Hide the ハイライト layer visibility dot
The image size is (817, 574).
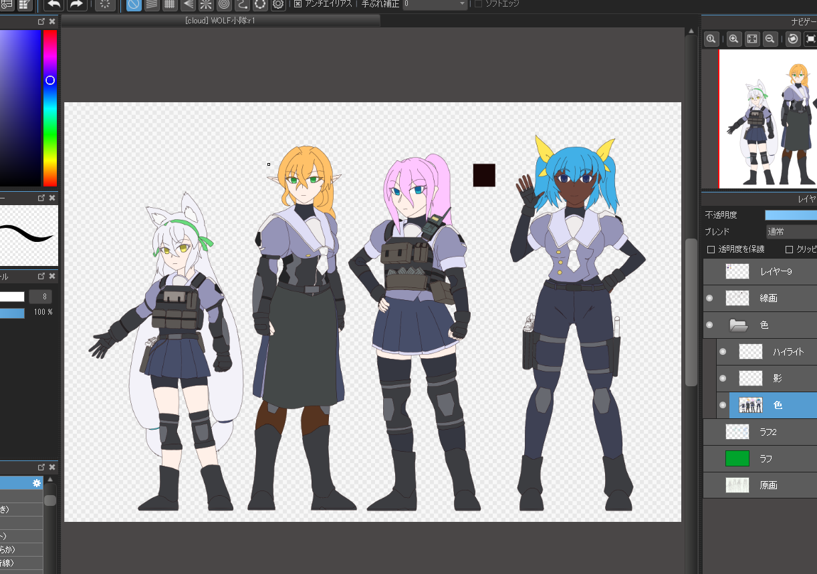722,351
